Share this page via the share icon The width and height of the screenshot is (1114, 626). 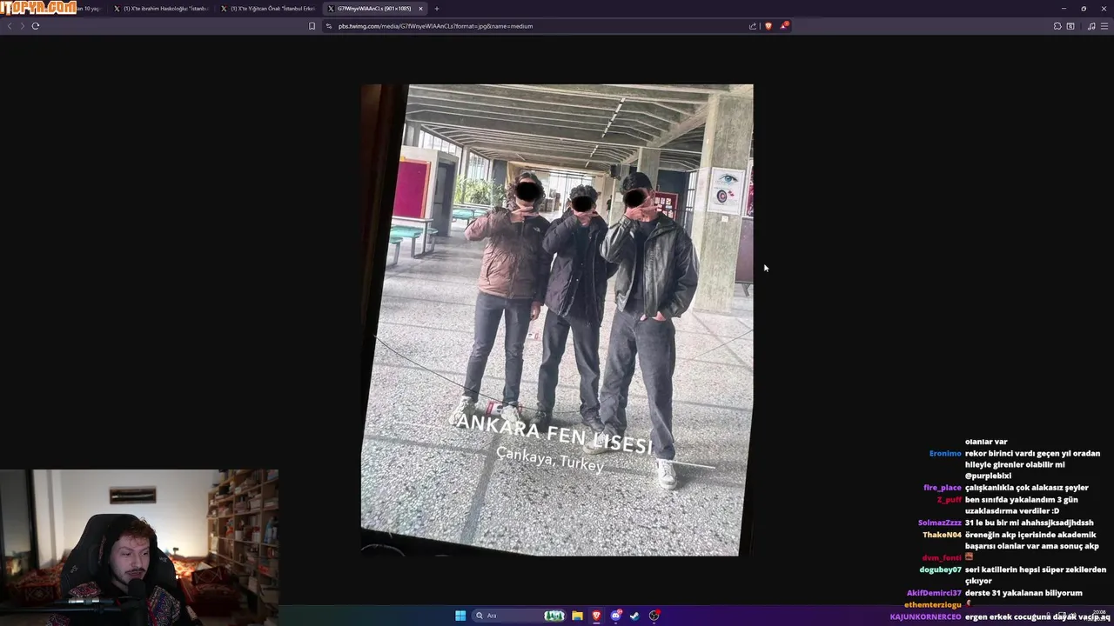coord(753,26)
